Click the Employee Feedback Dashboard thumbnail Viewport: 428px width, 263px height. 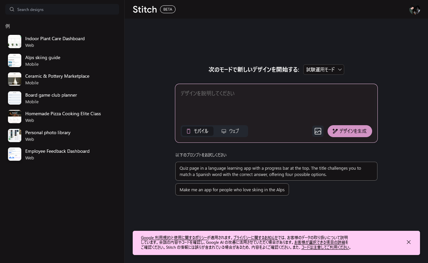pyautogui.click(x=15, y=154)
